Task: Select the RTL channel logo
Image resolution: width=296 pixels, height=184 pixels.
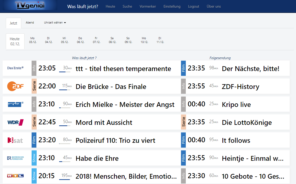Action: [15, 176]
